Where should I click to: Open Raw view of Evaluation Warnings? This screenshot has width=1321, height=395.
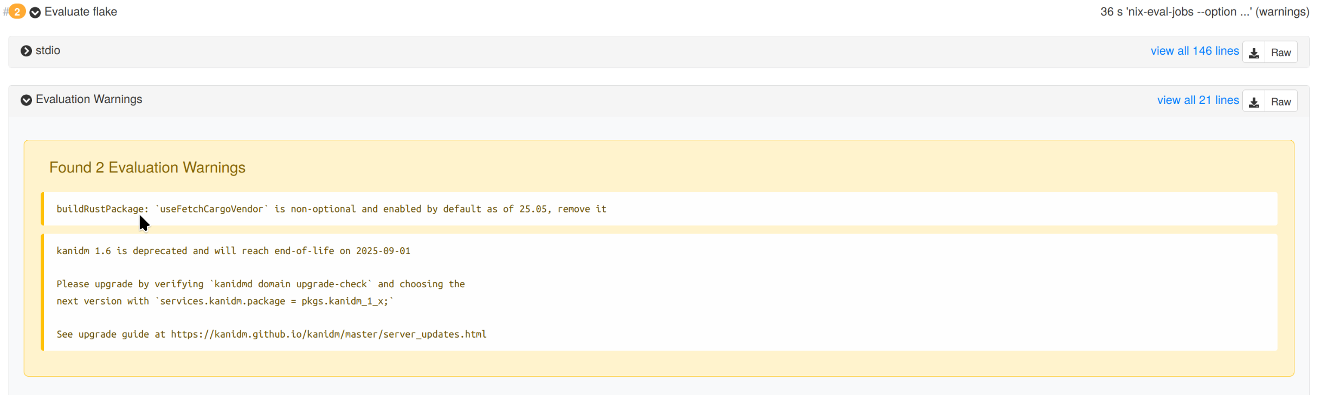pyautogui.click(x=1280, y=102)
